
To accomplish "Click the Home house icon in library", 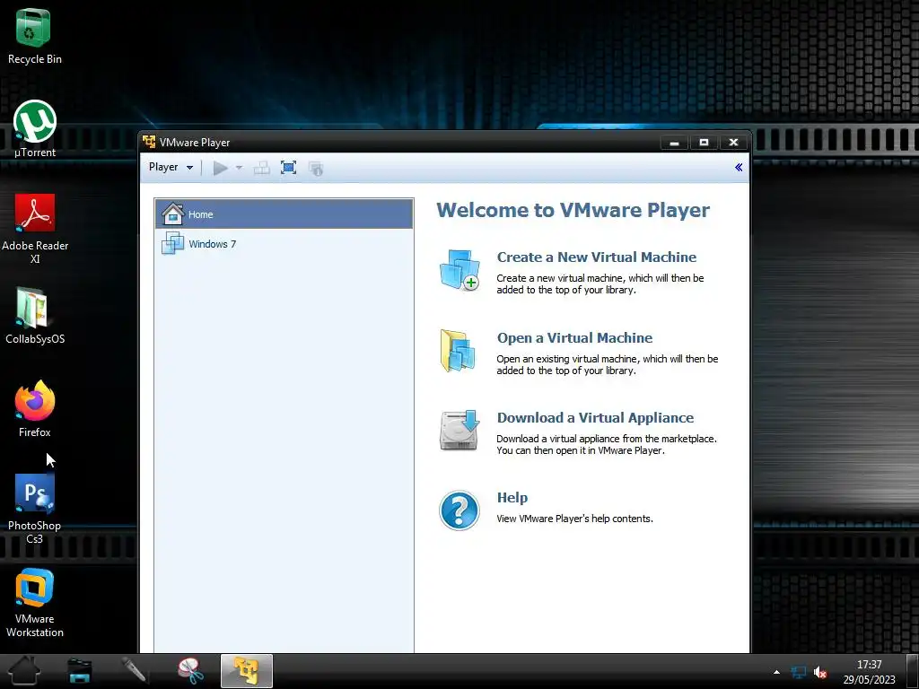I will click(172, 214).
